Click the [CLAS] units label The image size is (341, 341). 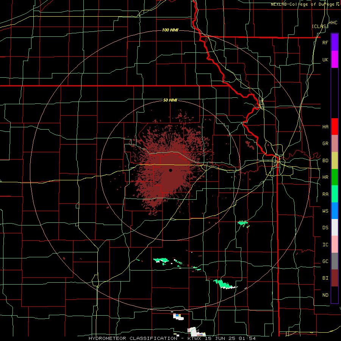[320, 26]
